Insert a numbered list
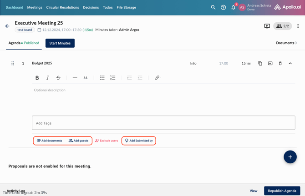 coord(112,78)
